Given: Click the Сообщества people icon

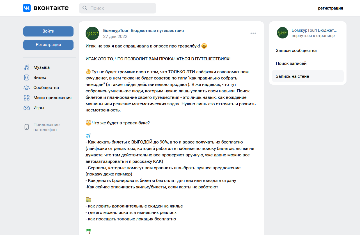Looking at the screenshot, I should tap(27, 88).
